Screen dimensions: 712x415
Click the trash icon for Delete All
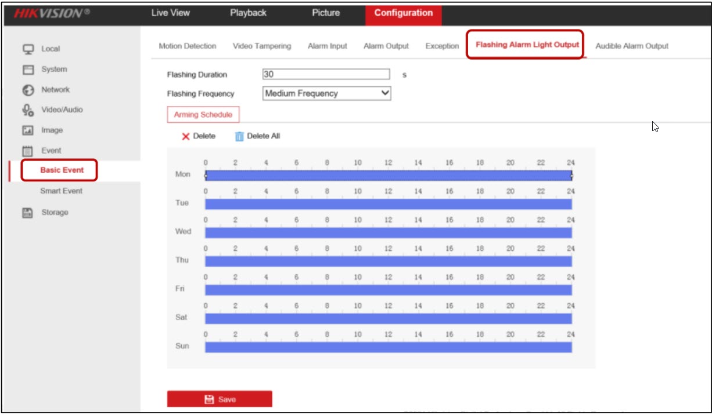click(239, 136)
